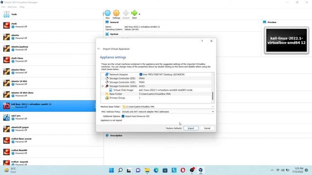Screen dimensions: 312x175
Task: Select the ubuntu VM entry
Action: coord(52,37)
